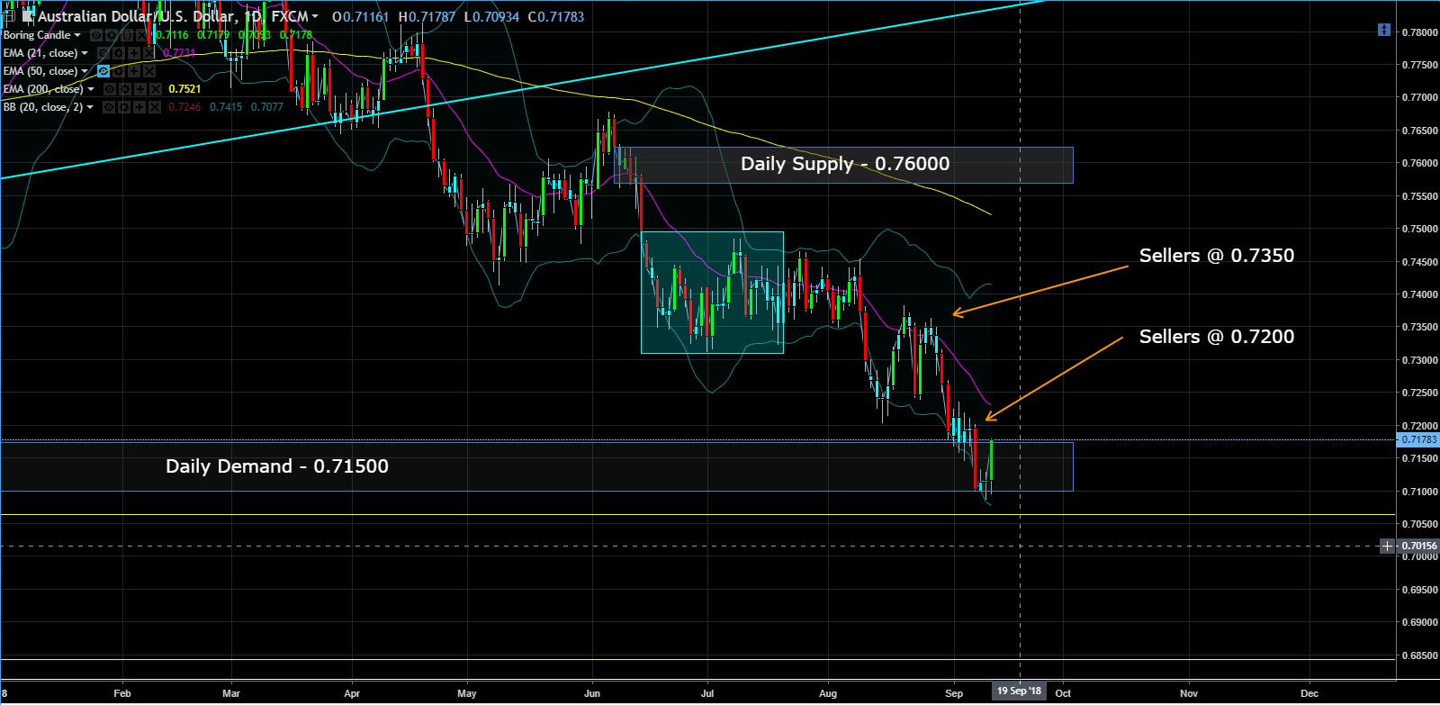
Task: Click the Oct label on time axis
Action: 1063,693
